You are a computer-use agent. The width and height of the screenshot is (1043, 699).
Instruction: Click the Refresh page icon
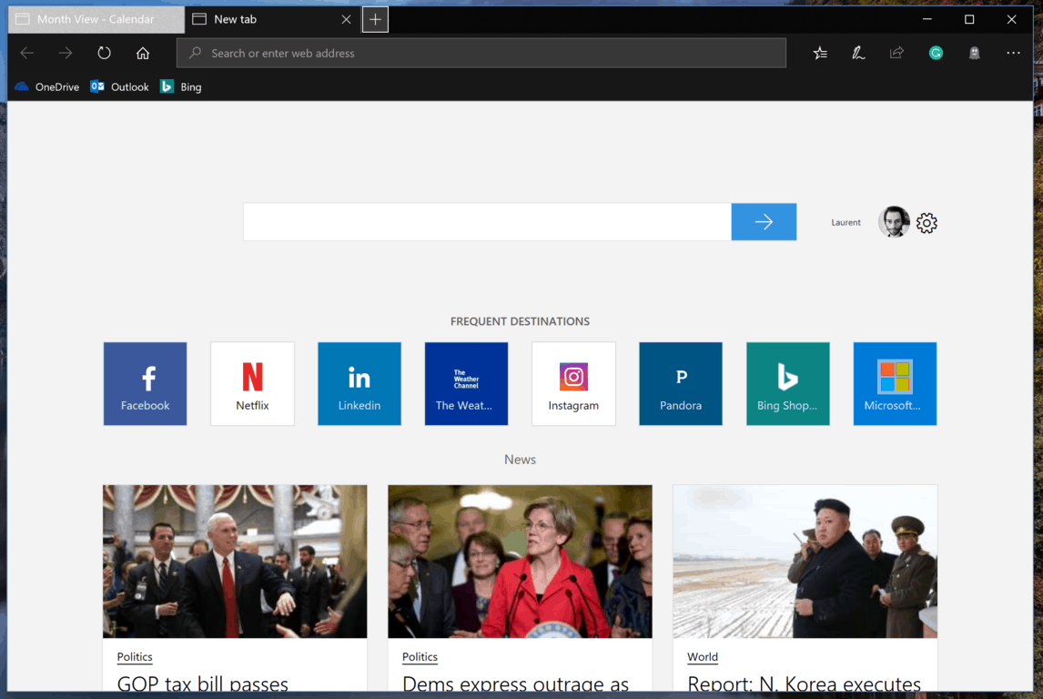104,53
